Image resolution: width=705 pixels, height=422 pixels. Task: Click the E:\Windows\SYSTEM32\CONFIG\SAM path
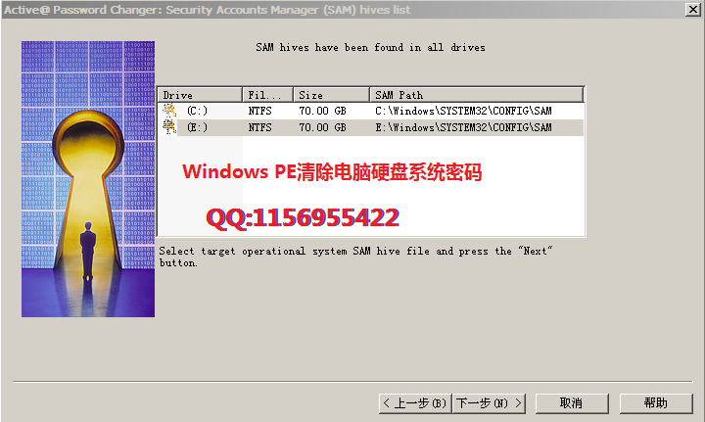coord(463,127)
